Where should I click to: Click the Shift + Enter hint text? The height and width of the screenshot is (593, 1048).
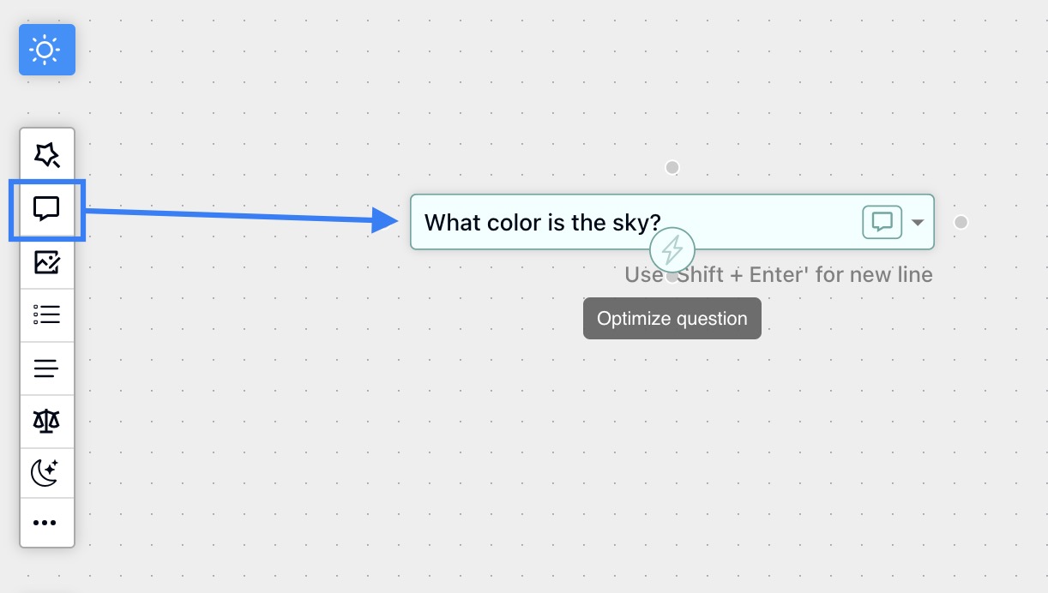pyautogui.click(x=779, y=274)
